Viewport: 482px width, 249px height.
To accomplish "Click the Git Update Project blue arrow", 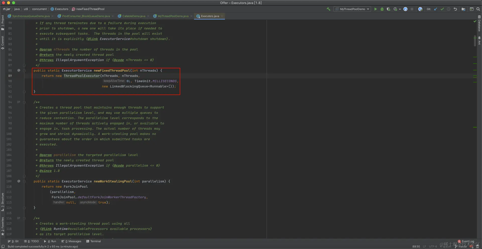I will click(436, 9).
